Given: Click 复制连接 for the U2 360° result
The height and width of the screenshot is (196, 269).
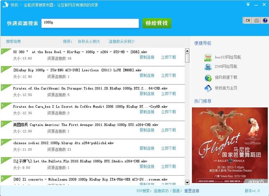Looking at the screenshot, I should tap(147, 57).
